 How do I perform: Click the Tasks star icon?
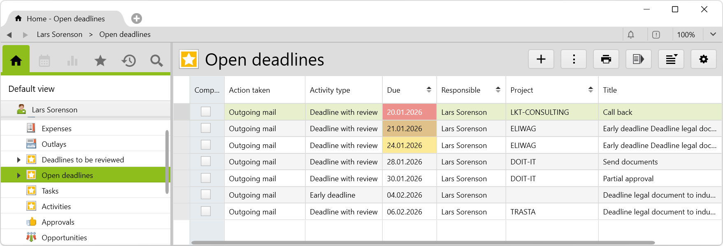pos(31,191)
